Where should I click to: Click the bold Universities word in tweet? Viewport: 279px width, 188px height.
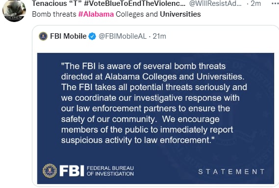[x=180, y=14]
